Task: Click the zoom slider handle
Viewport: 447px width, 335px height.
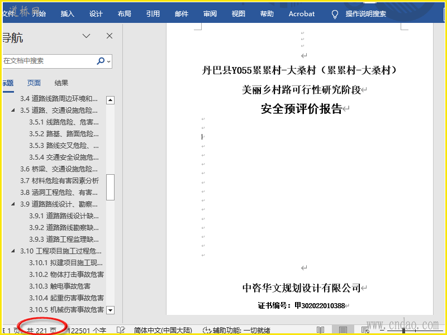Action: 403,331
